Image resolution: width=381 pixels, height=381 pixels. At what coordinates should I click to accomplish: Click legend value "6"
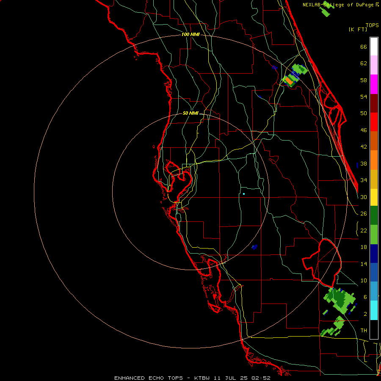pyautogui.click(x=365, y=297)
